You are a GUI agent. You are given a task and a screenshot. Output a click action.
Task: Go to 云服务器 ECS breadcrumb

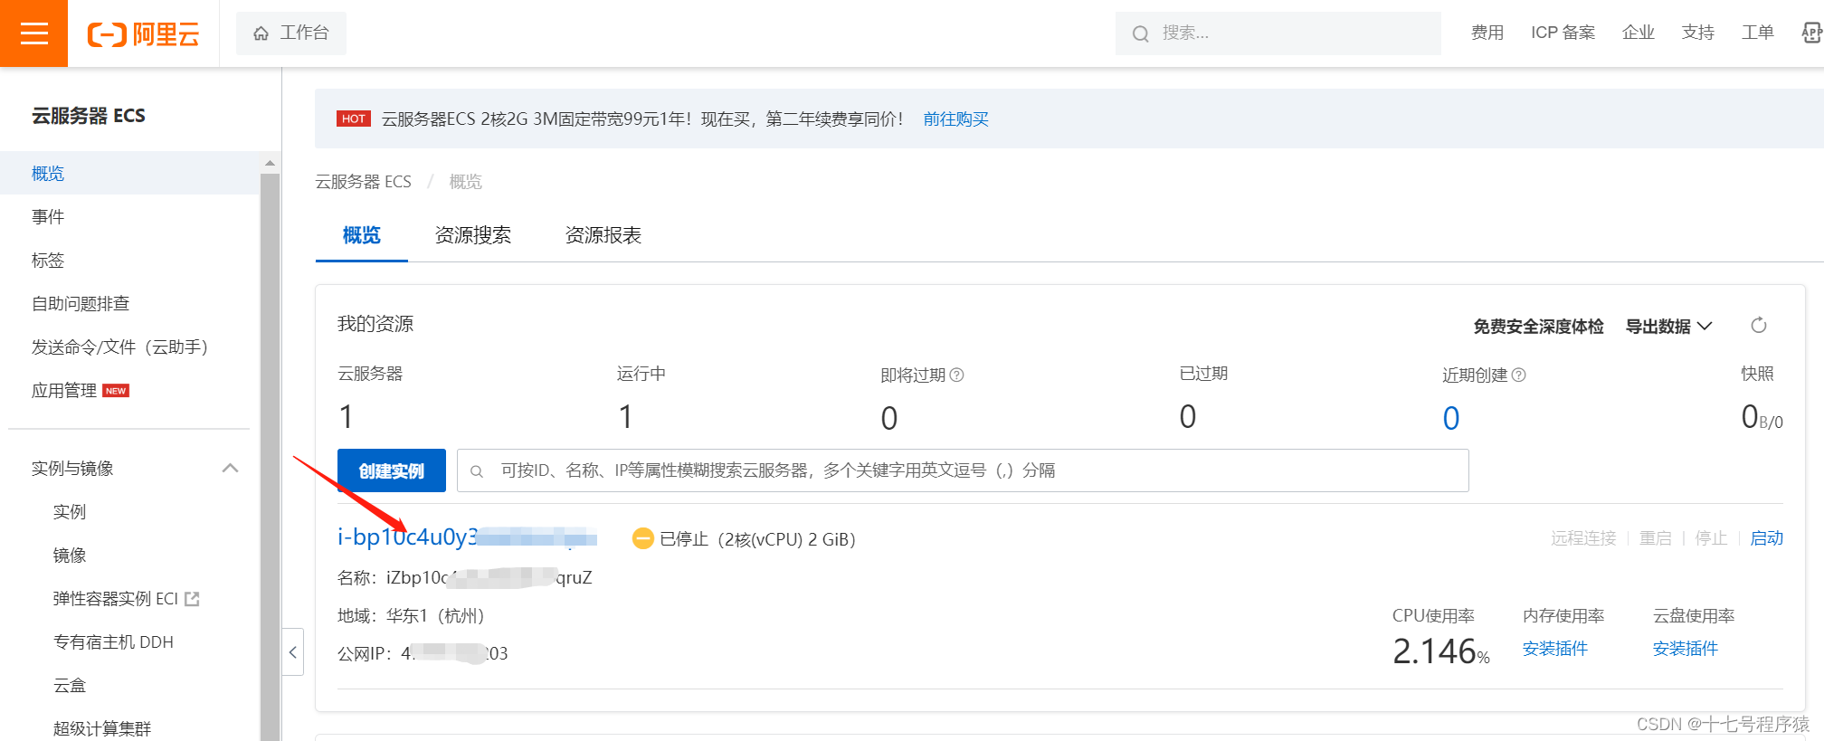pos(363,182)
